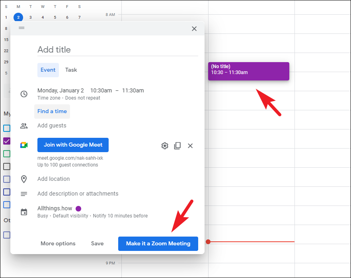Click the Add title field
This screenshot has height=278, width=351.
(117, 50)
